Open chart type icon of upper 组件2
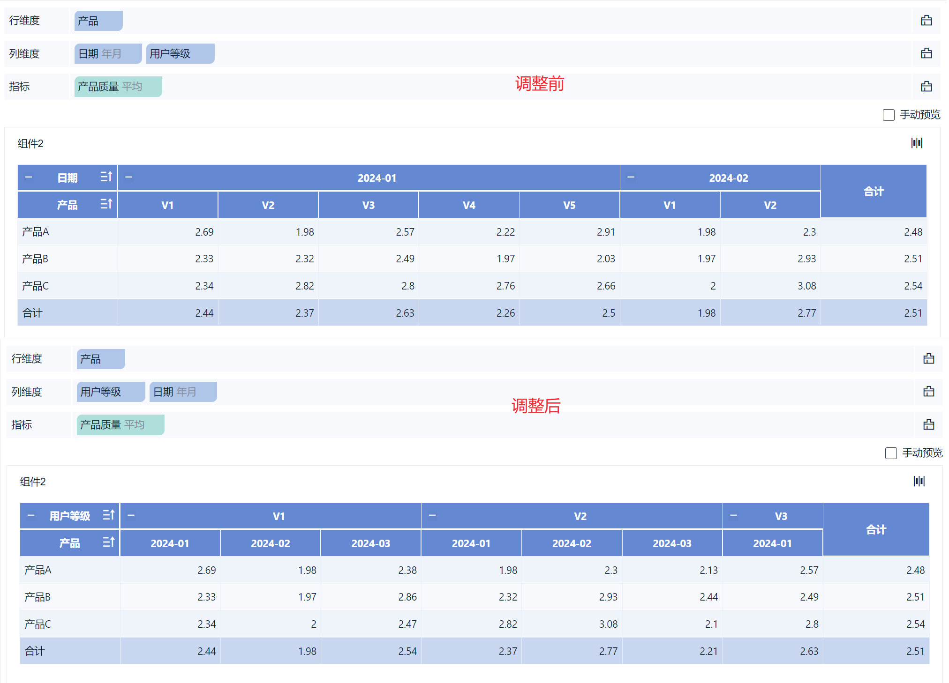Screen dimensions: 949x683 point(917,143)
